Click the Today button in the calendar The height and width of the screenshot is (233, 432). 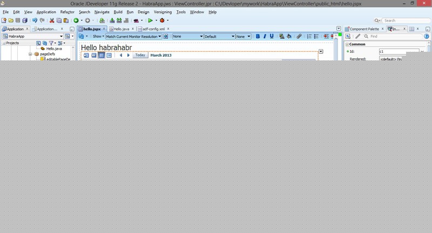pyautogui.click(x=140, y=56)
